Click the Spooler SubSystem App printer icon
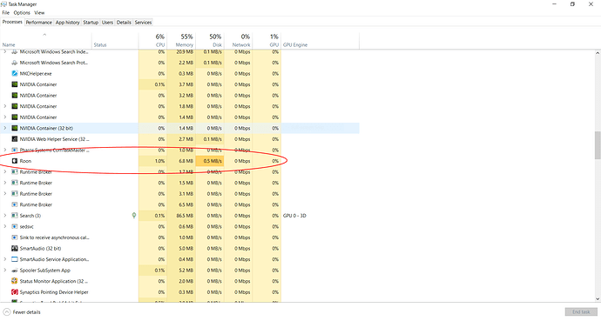Image resolution: width=601 pixels, height=321 pixels. (x=15, y=271)
